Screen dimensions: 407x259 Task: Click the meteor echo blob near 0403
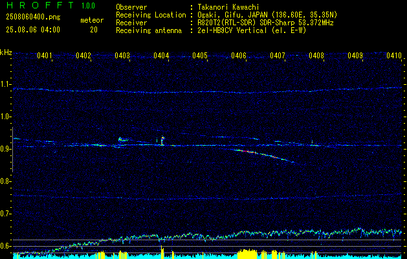tap(122, 140)
